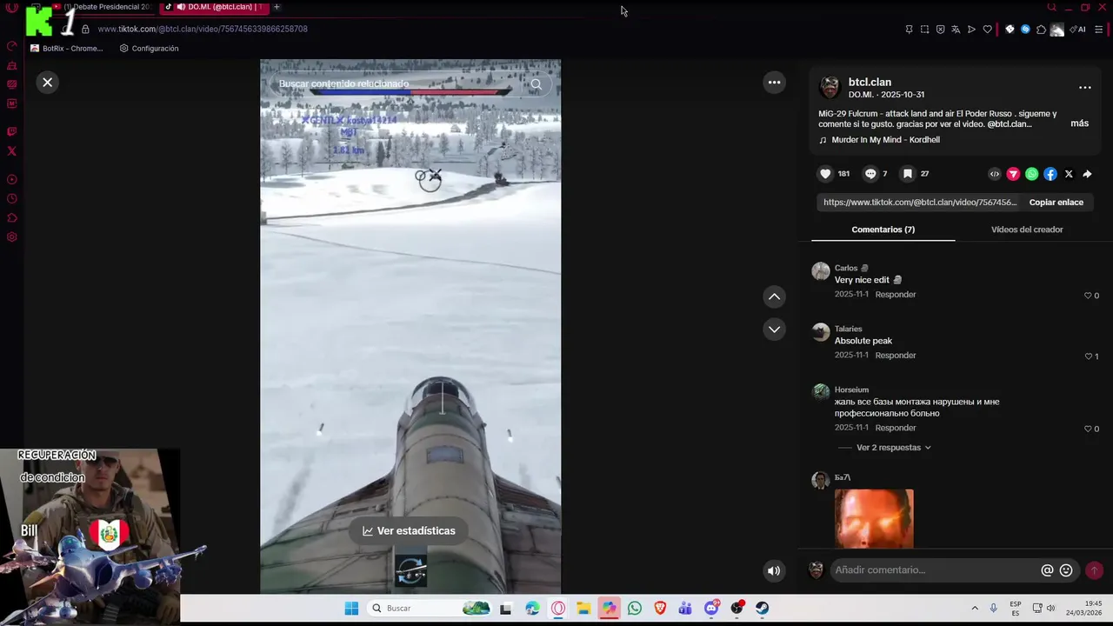Expand description with más link
1113x626 pixels.
click(1079, 123)
